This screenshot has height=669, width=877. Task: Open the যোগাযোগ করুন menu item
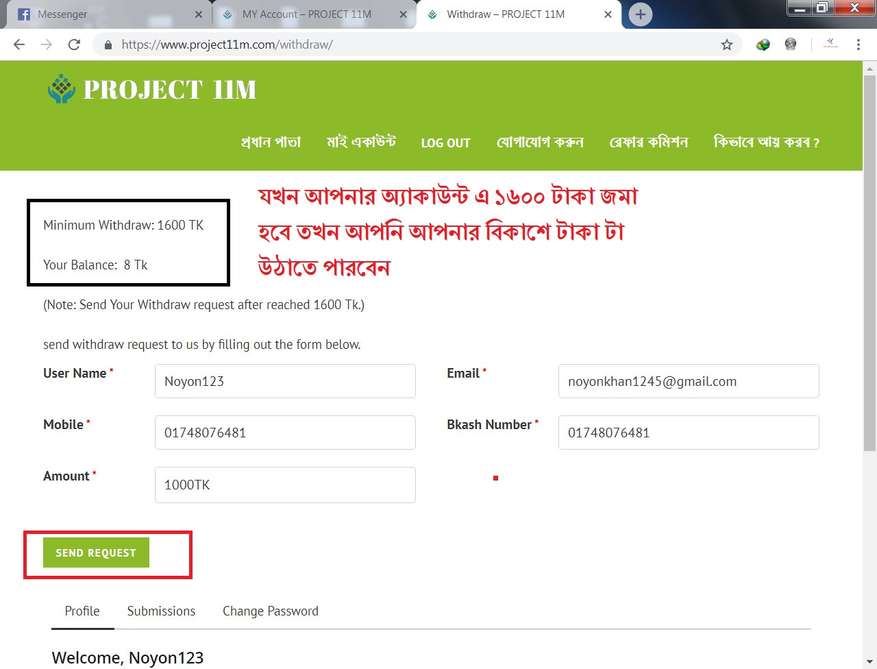click(540, 142)
